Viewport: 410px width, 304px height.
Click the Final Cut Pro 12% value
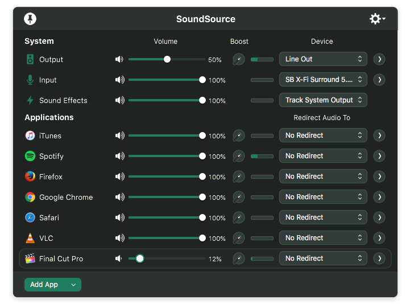click(215, 259)
